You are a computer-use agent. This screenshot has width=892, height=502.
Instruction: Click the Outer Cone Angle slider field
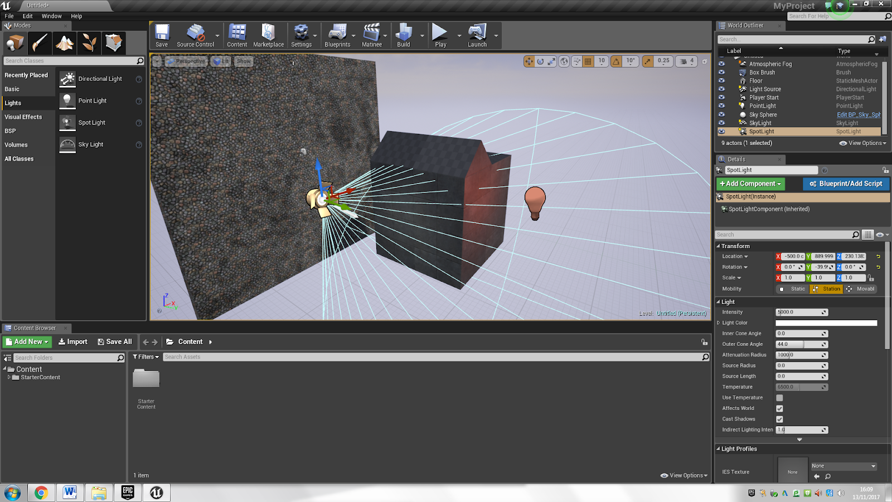(x=802, y=344)
